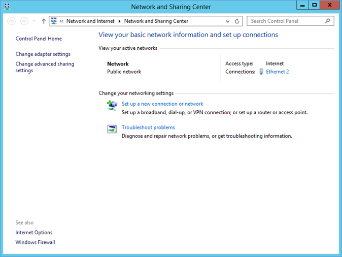Open Internet Options
342x257 pixels.
pos(34,232)
